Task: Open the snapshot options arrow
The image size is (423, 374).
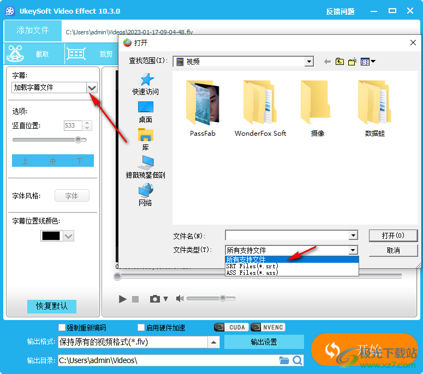Action: [165, 299]
